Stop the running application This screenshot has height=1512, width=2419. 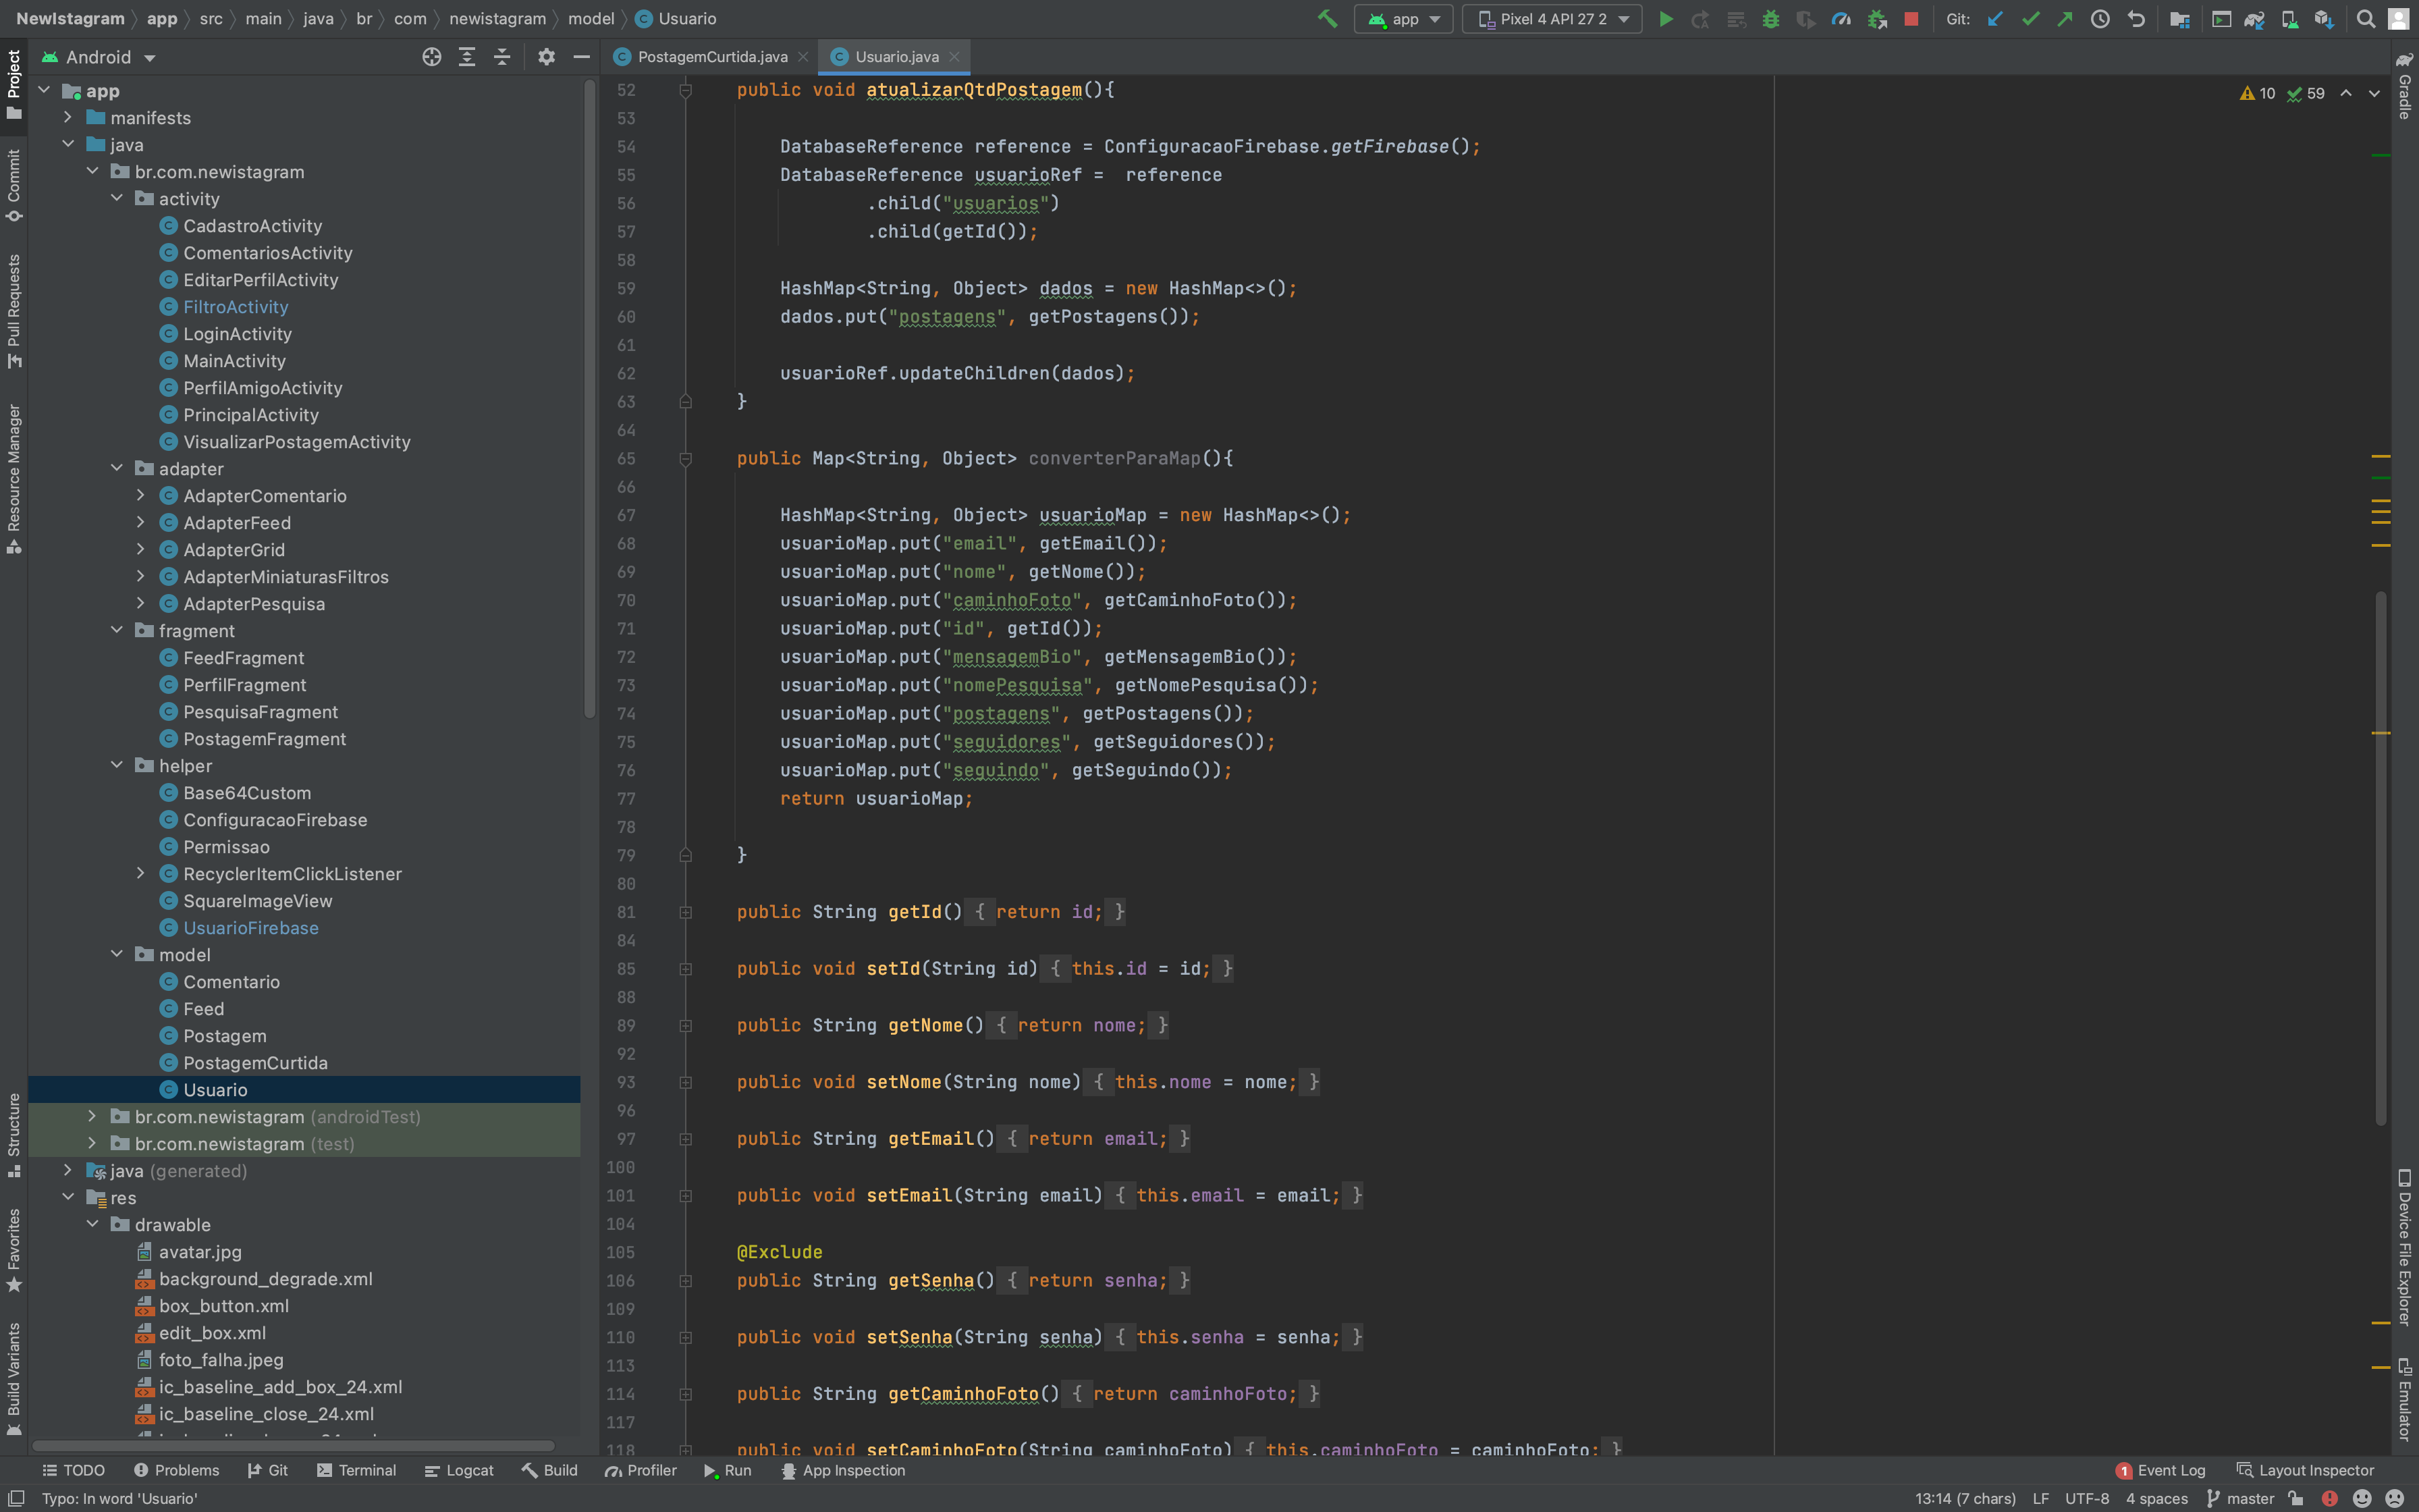[x=1910, y=19]
